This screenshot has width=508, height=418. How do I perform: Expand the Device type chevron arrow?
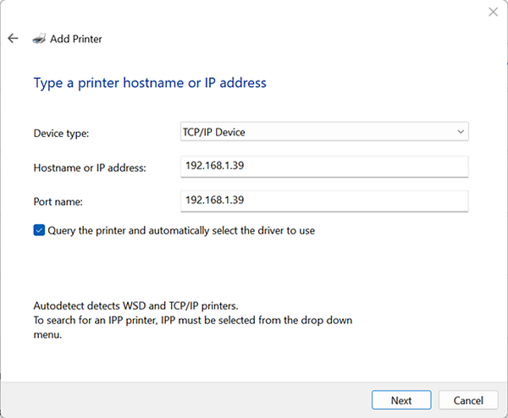click(461, 132)
